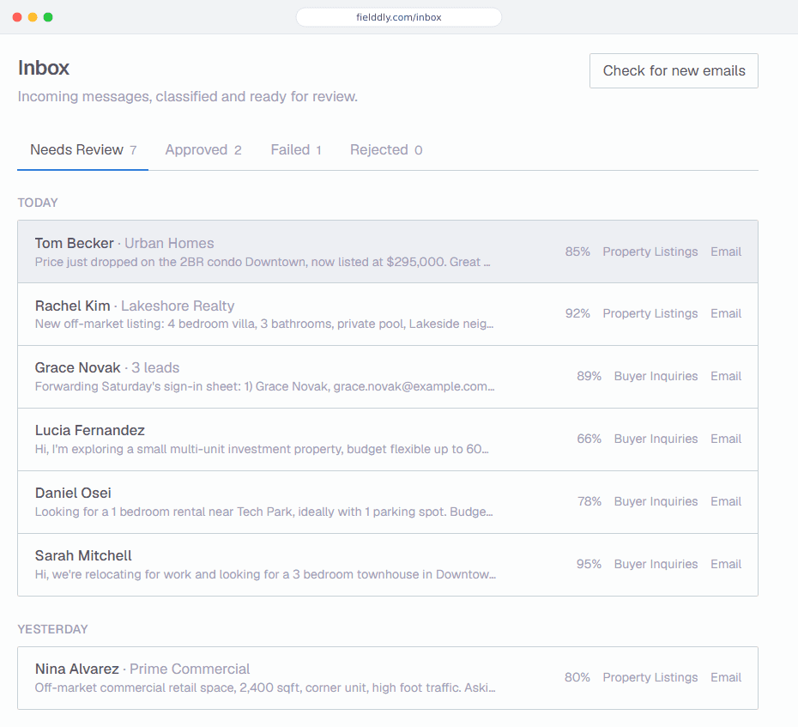Click the yellow minimize window button
Viewport: 798px width, 727px height.
point(33,17)
